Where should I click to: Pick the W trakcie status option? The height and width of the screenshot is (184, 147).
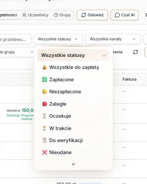click(74, 128)
